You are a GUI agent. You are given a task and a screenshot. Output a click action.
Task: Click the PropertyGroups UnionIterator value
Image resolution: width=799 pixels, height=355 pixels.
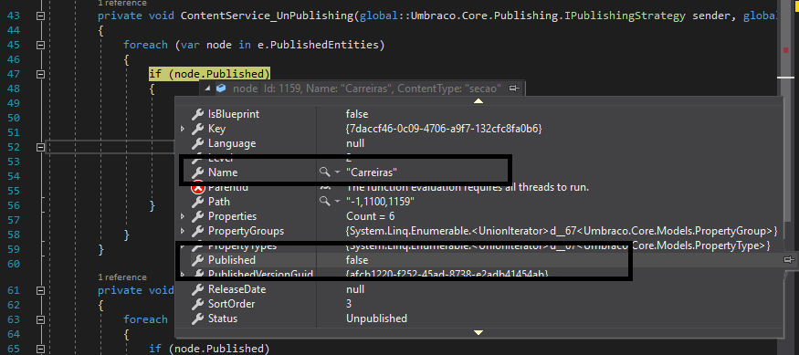click(562, 231)
